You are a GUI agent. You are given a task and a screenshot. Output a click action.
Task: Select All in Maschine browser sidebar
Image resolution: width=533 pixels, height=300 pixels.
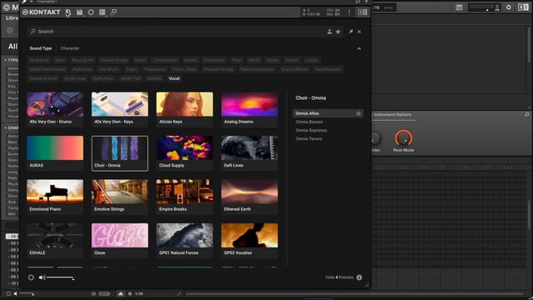click(13, 47)
